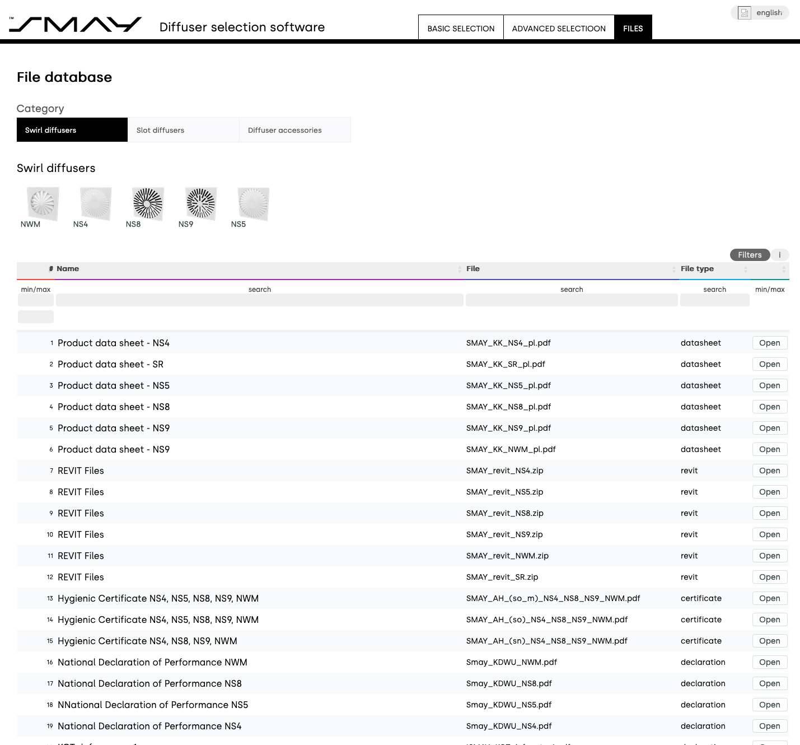The image size is (800, 745).
Task: Open SMAY_KK_NS4_pl.pdf with its Open button
Action: click(770, 343)
